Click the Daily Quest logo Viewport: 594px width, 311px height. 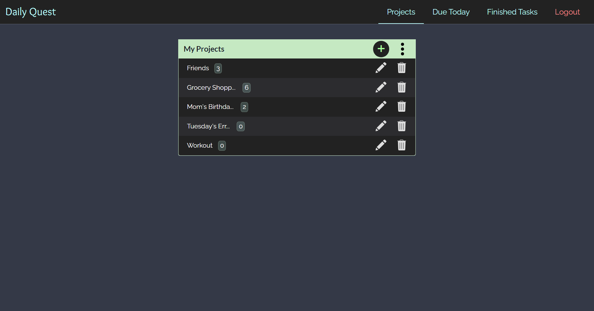click(x=31, y=12)
